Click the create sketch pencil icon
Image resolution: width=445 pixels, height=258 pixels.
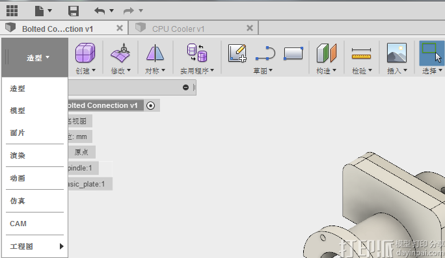click(237, 53)
